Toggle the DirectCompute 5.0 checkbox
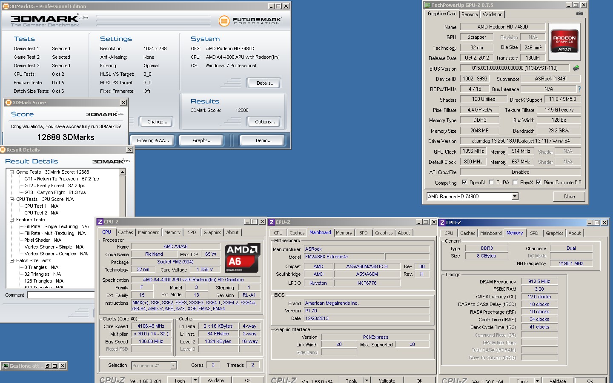Image resolution: width=613 pixels, height=383 pixels. tap(539, 183)
